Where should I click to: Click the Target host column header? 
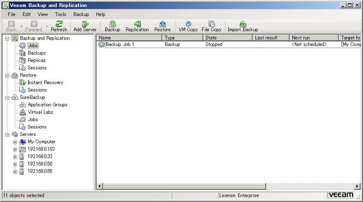point(350,38)
